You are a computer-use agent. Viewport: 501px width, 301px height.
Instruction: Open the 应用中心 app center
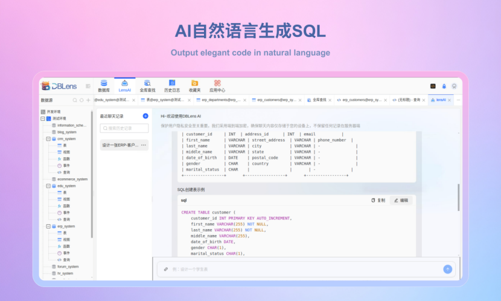217,86
